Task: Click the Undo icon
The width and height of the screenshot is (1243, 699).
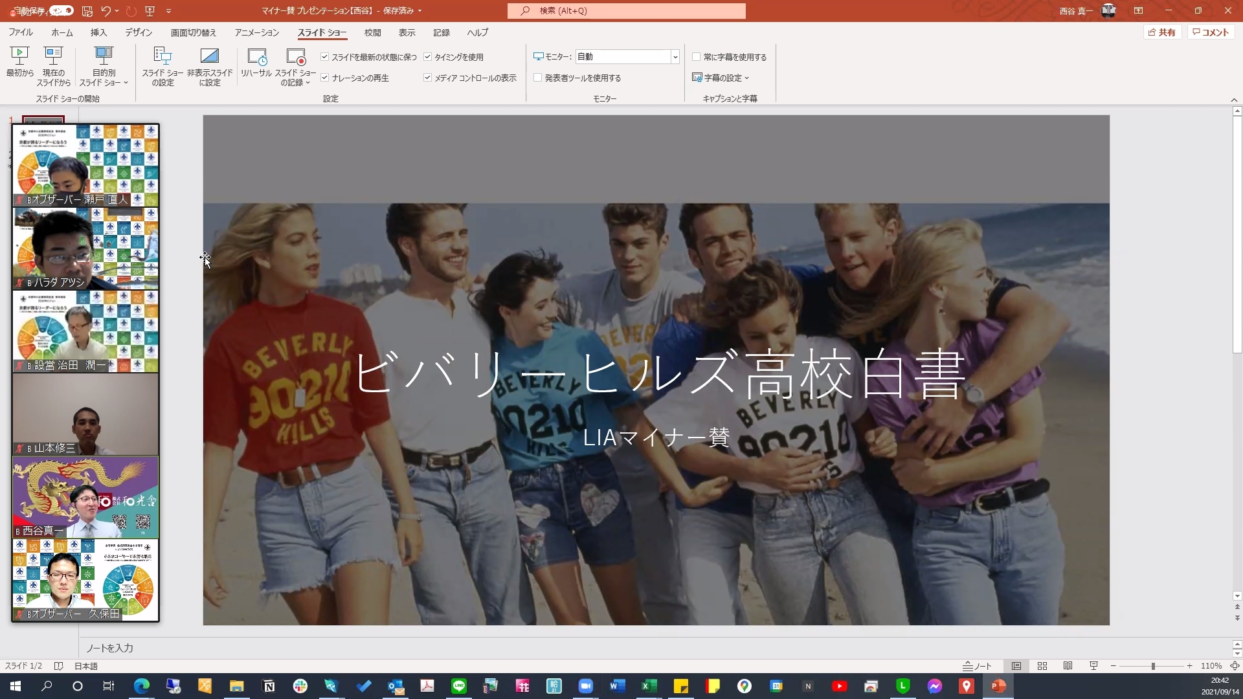Action: 106,11
